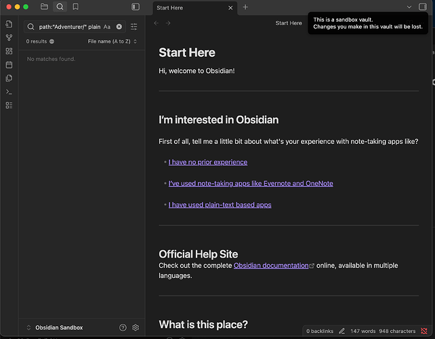Open search settings sliders icon
The height and width of the screenshot is (339, 435).
pyautogui.click(x=133, y=26)
